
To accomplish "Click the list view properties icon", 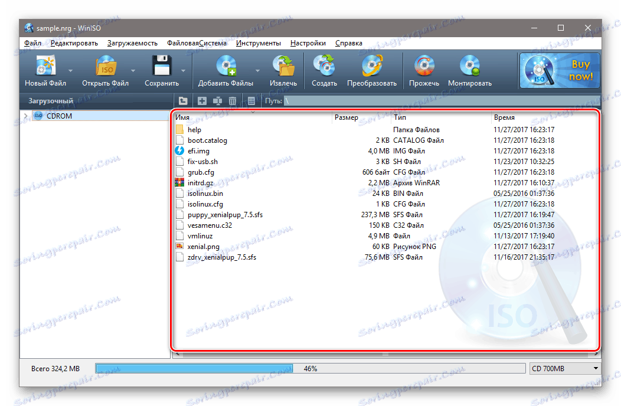I will (251, 101).
